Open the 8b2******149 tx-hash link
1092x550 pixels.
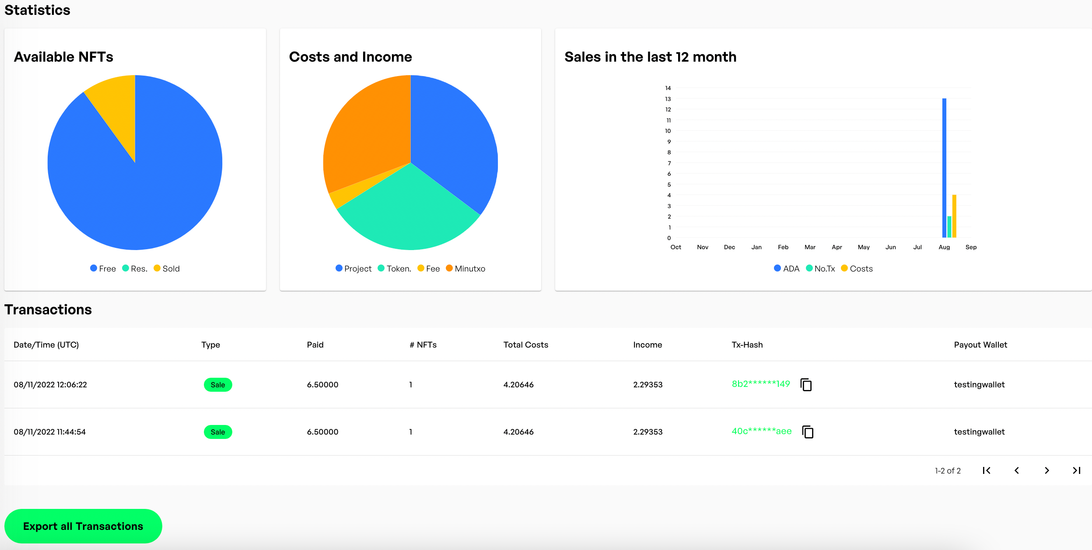[761, 384]
